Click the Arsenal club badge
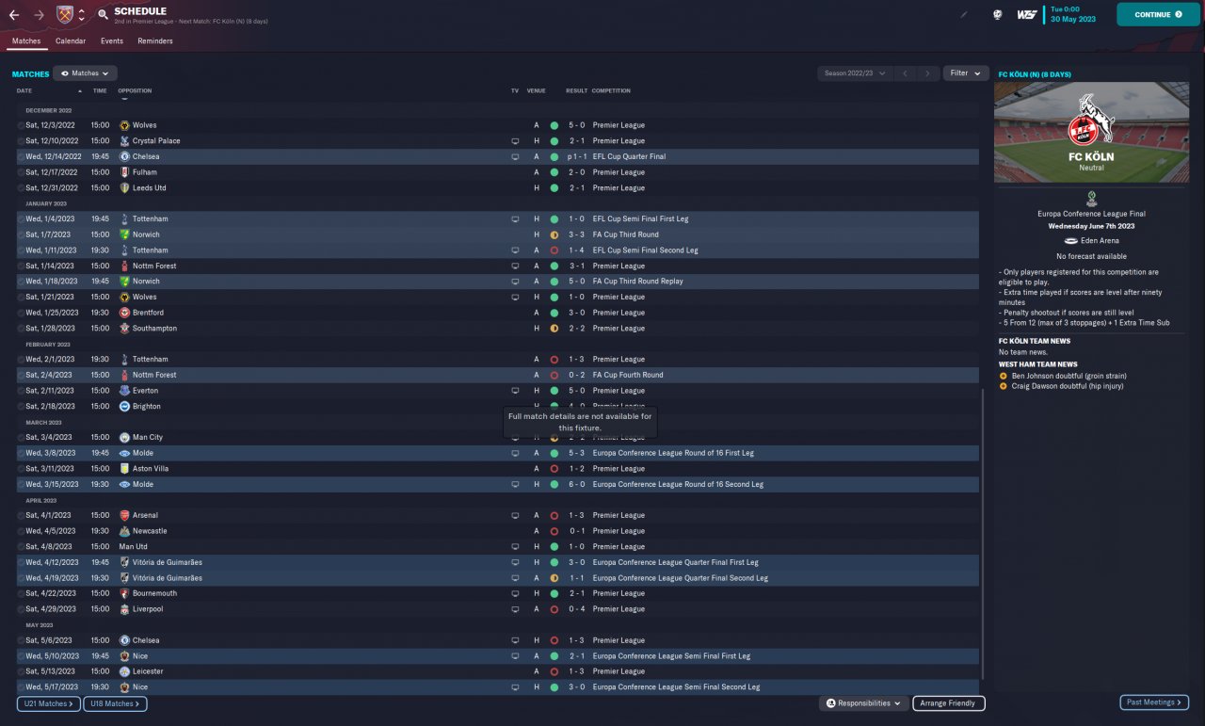The height and width of the screenshot is (726, 1205). pyautogui.click(x=124, y=516)
